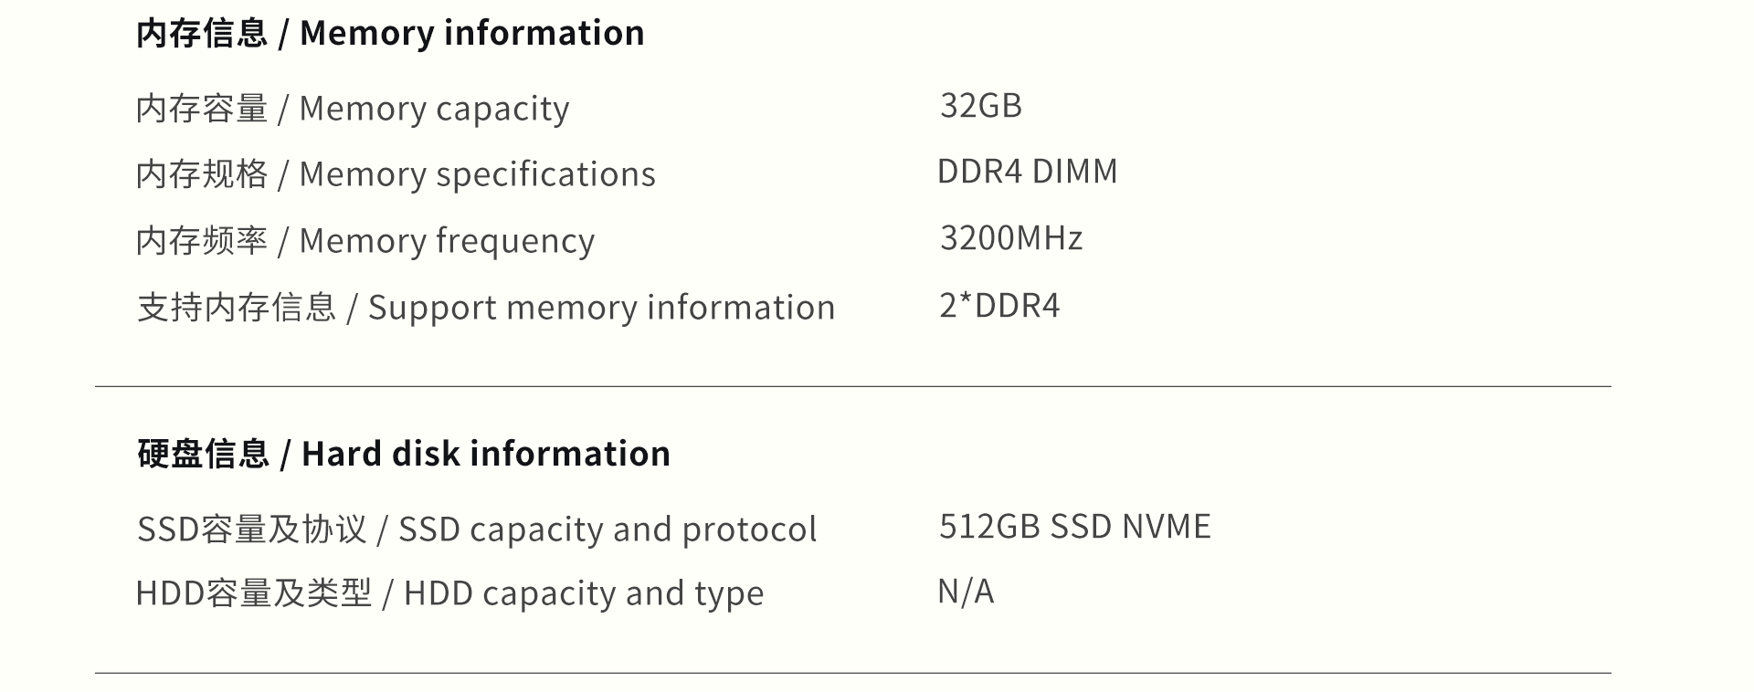Select the N/A value for HDD

(965, 592)
